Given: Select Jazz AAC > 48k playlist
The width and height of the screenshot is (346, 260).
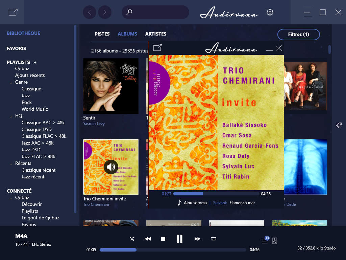Looking at the screenshot, I should [x=38, y=143].
